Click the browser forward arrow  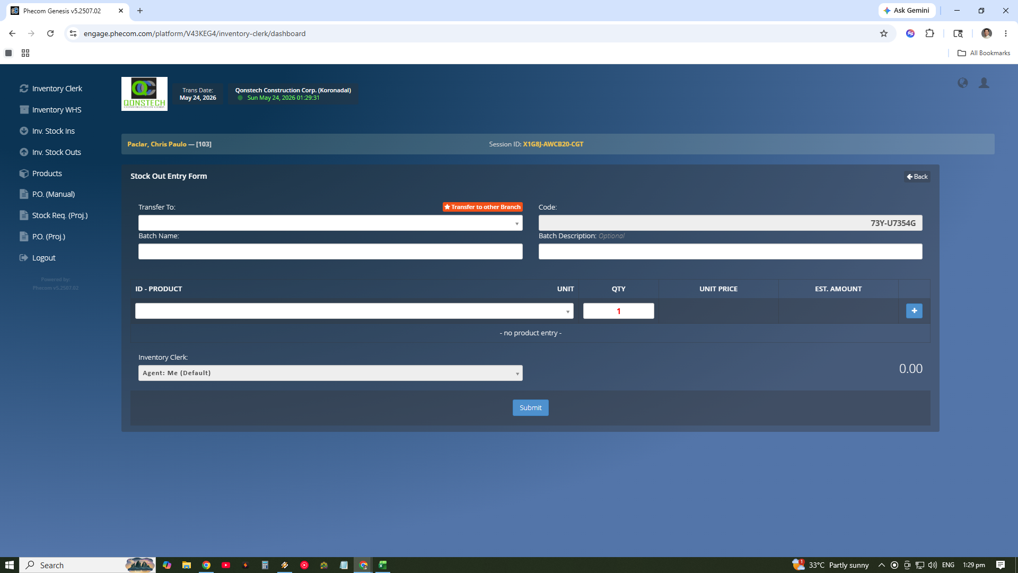point(31,33)
